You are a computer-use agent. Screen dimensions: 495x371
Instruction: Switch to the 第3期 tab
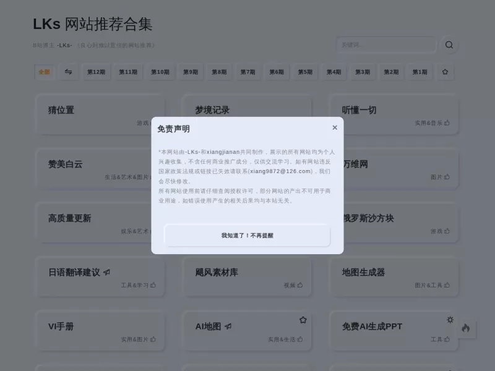(363, 72)
